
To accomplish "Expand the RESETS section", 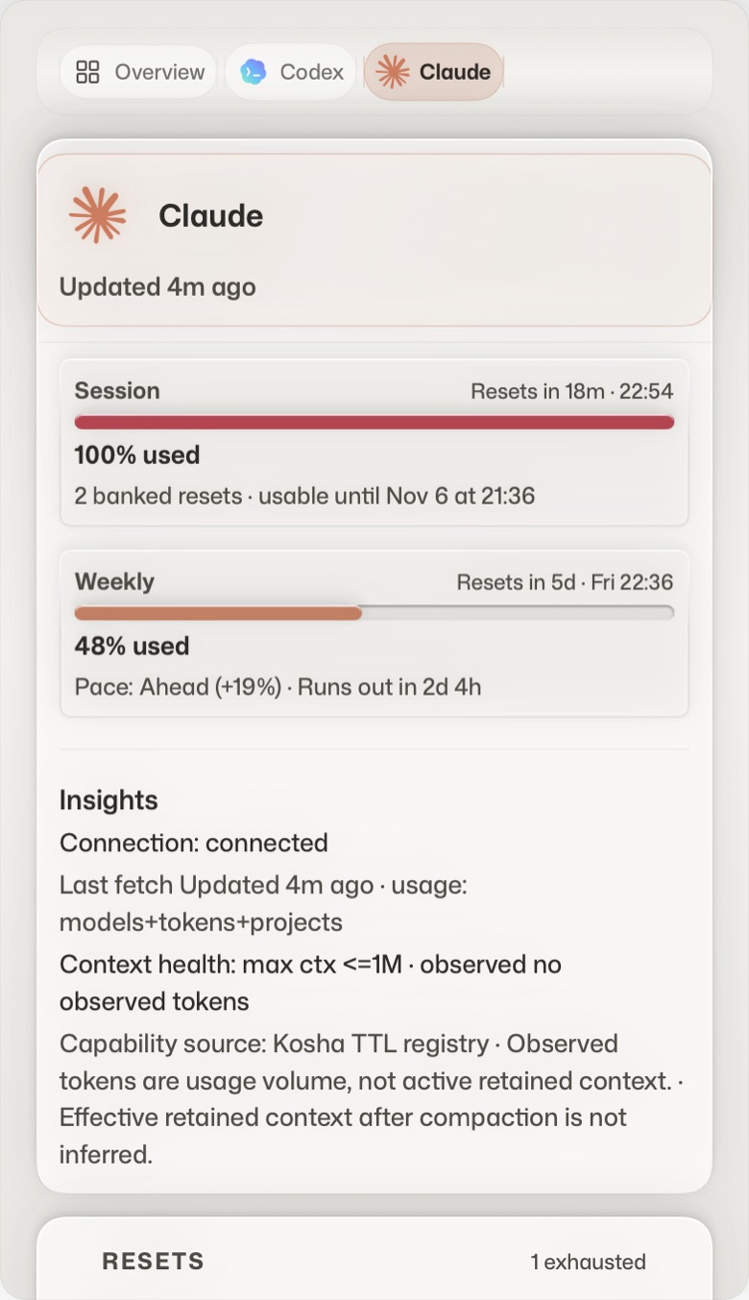I will click(x=374, y=1262).
